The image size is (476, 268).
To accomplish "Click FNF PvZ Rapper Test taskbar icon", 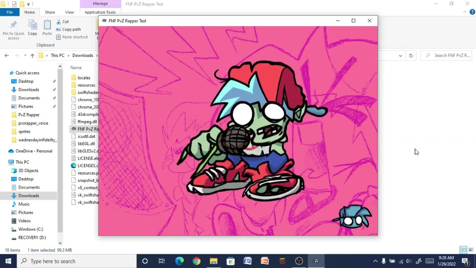I will [x=316, y=261].
